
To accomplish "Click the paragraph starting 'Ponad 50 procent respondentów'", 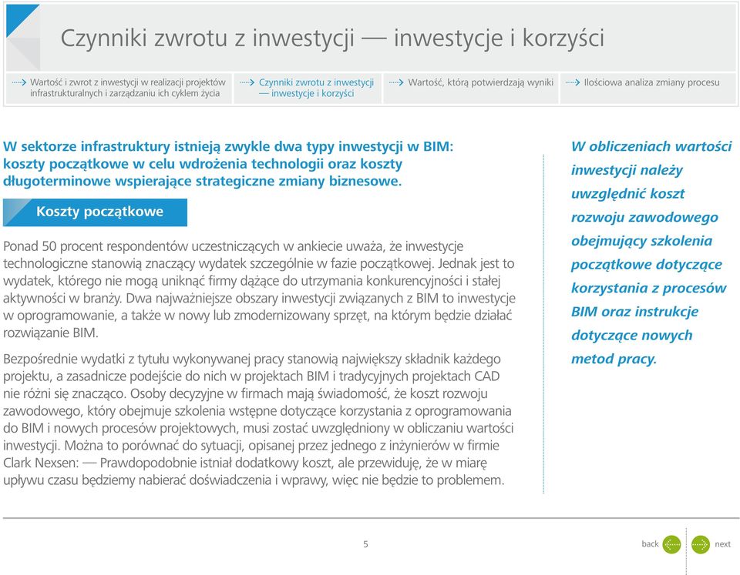I will pyautogui.click(x=259, y=289).
